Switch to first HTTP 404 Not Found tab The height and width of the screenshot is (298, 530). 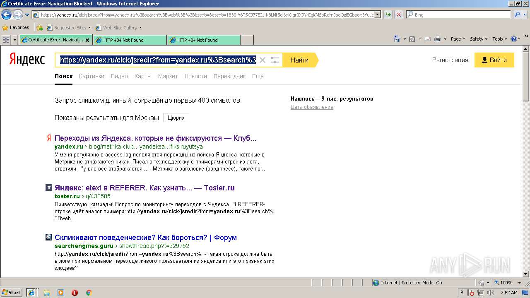[x=130, y=40]
